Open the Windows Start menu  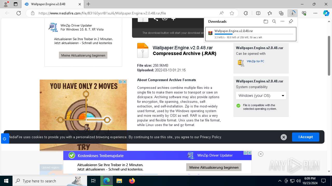[6, 181]
